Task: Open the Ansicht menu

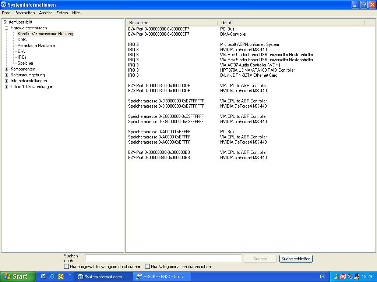Action: 45,13
